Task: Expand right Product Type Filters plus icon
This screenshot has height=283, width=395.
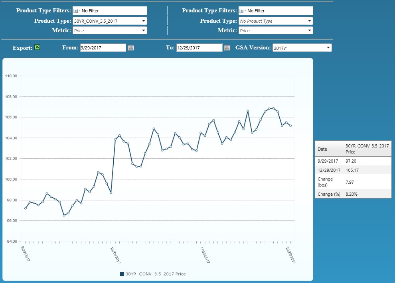Action: pos(241,11)
